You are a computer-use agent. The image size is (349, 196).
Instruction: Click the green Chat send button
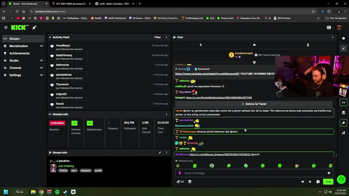(328, 182)
